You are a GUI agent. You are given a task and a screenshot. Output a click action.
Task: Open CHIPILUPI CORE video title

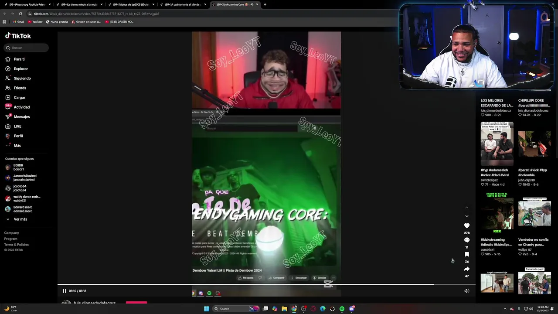tap(534, 103)
